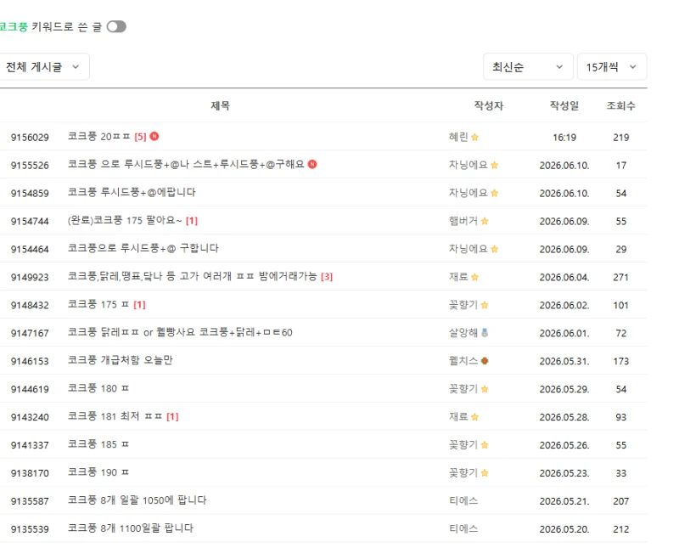Click author 재료 on post 9149923

pyautogui.click(x=458, y=277)
